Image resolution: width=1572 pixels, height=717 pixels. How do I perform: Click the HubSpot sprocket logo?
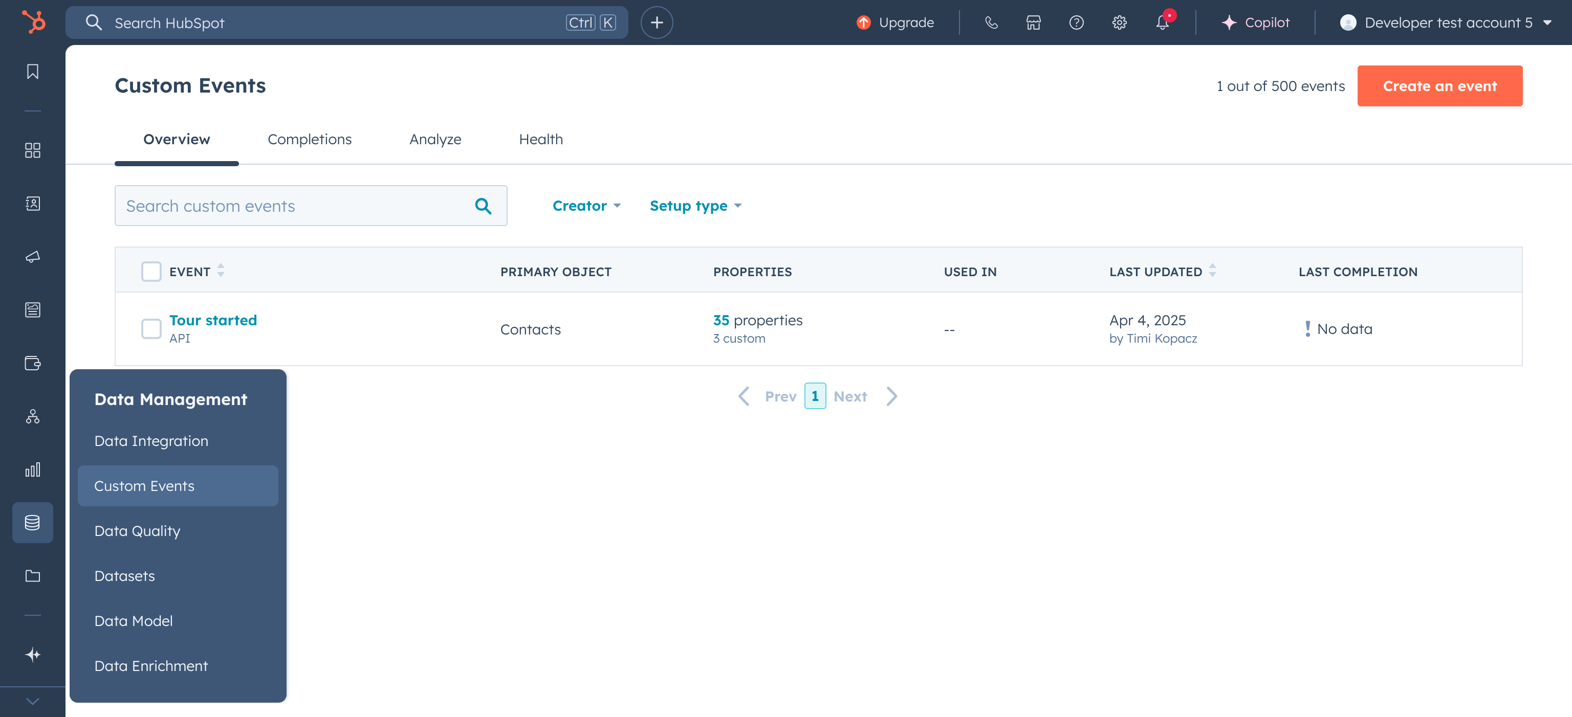(x=34, y=23)
